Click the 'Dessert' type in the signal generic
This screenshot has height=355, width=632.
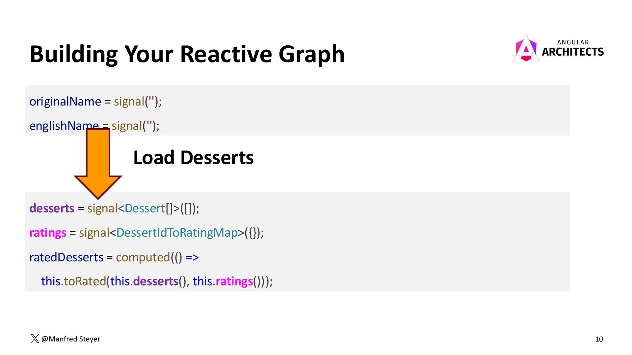tap(145, 208)
